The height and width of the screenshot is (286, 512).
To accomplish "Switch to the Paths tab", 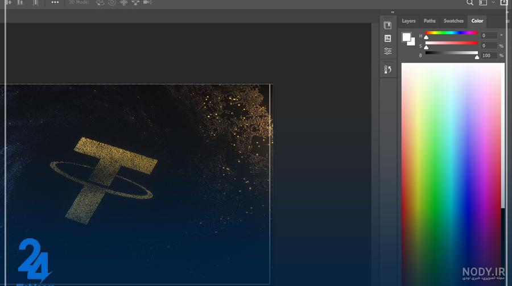I will tap(430, 21).
